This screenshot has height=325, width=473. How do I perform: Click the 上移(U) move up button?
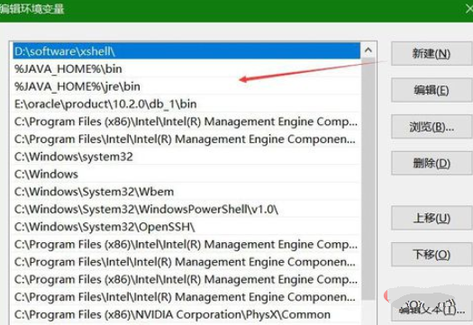[432, 218]
